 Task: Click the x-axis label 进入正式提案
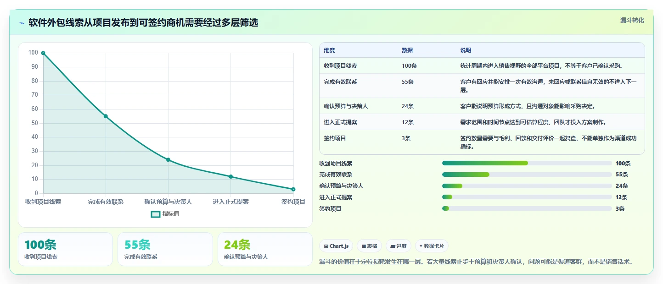tap(231, 202)
